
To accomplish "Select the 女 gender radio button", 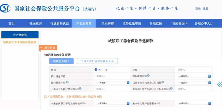I will pos(103,70).
